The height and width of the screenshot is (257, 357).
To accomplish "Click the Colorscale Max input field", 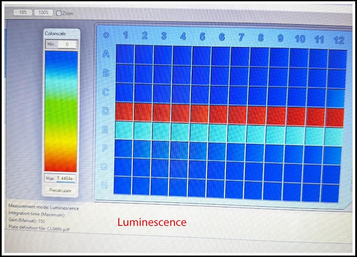I will click(66, 179).
